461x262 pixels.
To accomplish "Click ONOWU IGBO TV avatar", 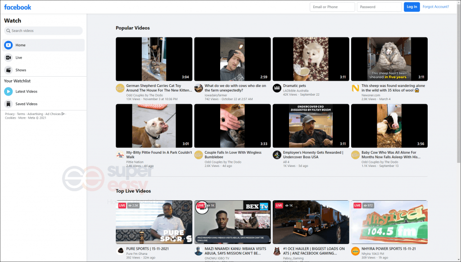I will 199,251.
